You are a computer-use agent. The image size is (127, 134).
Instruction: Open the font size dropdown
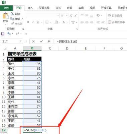[67, 15]
